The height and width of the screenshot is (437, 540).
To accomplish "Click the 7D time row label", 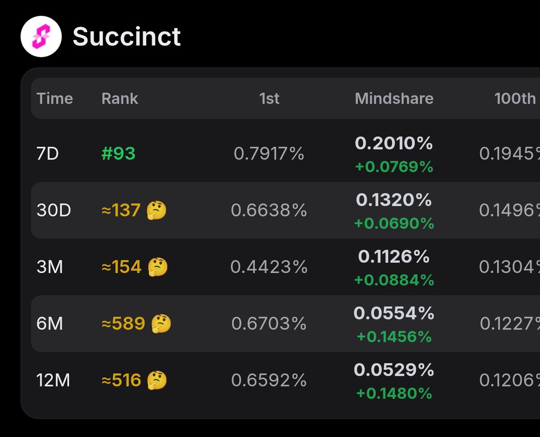I will click(48, 154).
